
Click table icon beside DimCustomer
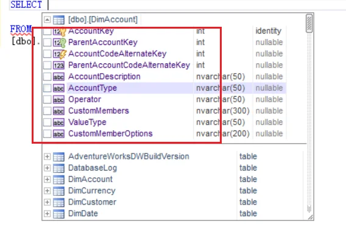pos(58,203)
